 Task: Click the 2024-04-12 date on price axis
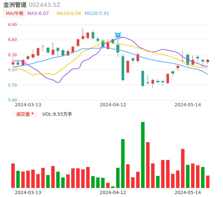pos(113,105)
